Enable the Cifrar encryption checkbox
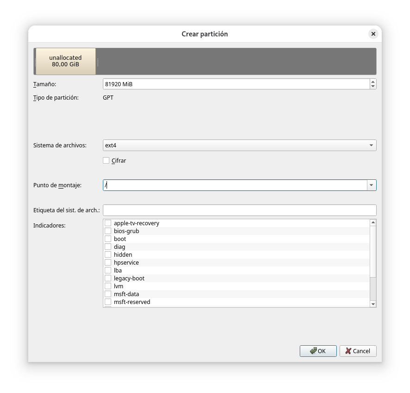 [x=106, y=160]
